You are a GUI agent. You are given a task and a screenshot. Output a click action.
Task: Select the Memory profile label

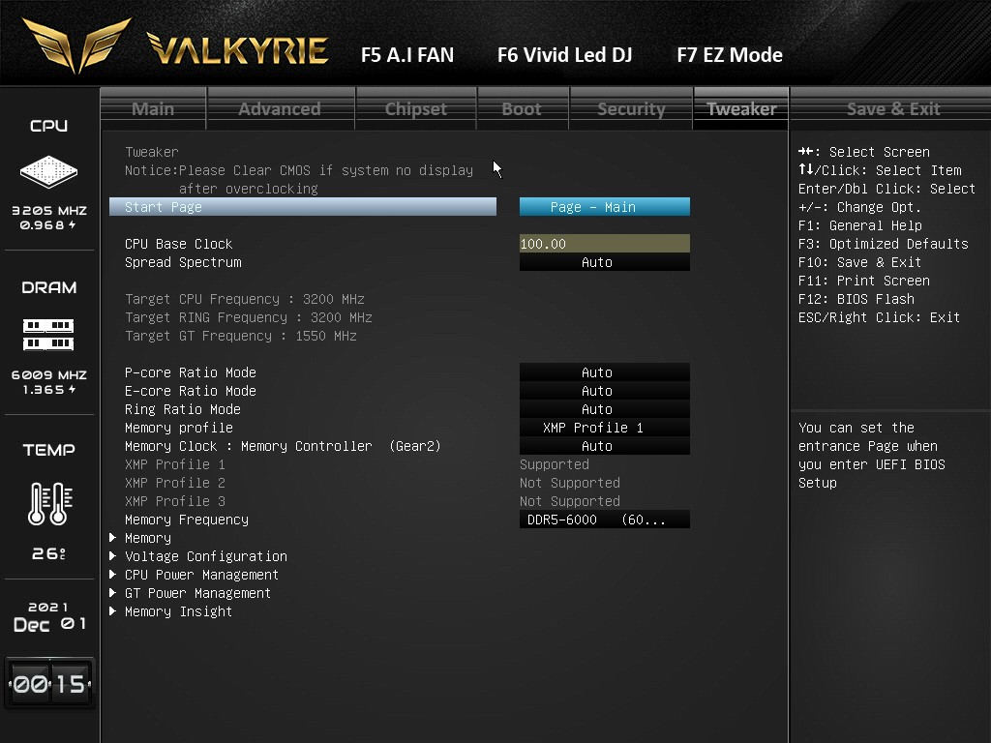tap(179, 427)
